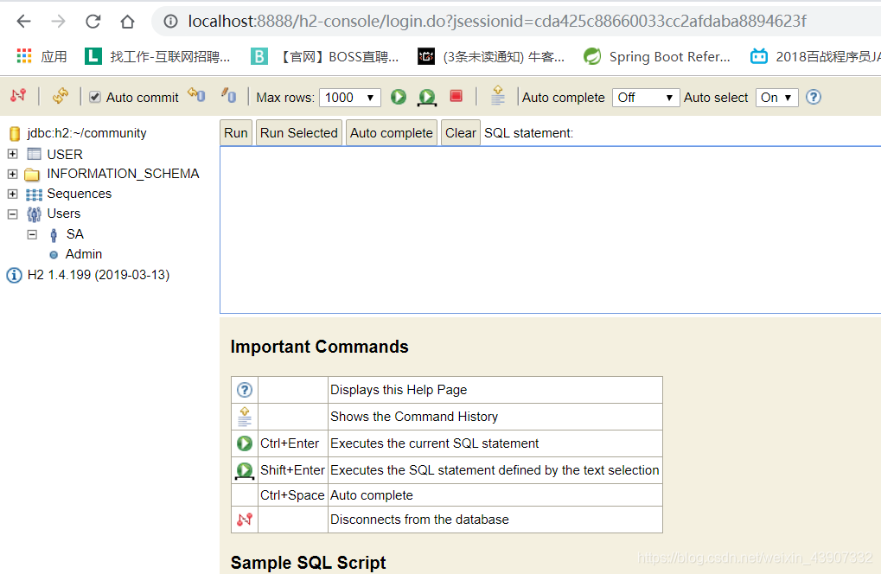
Task: Open Spring Boot Refer... bookmark
Action: click(657, 56)
